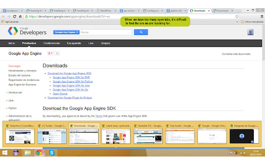Open Google App Engine SDK for Python link
The height and width of the screenshot is (165, 265).
click(x=73, y=81)
